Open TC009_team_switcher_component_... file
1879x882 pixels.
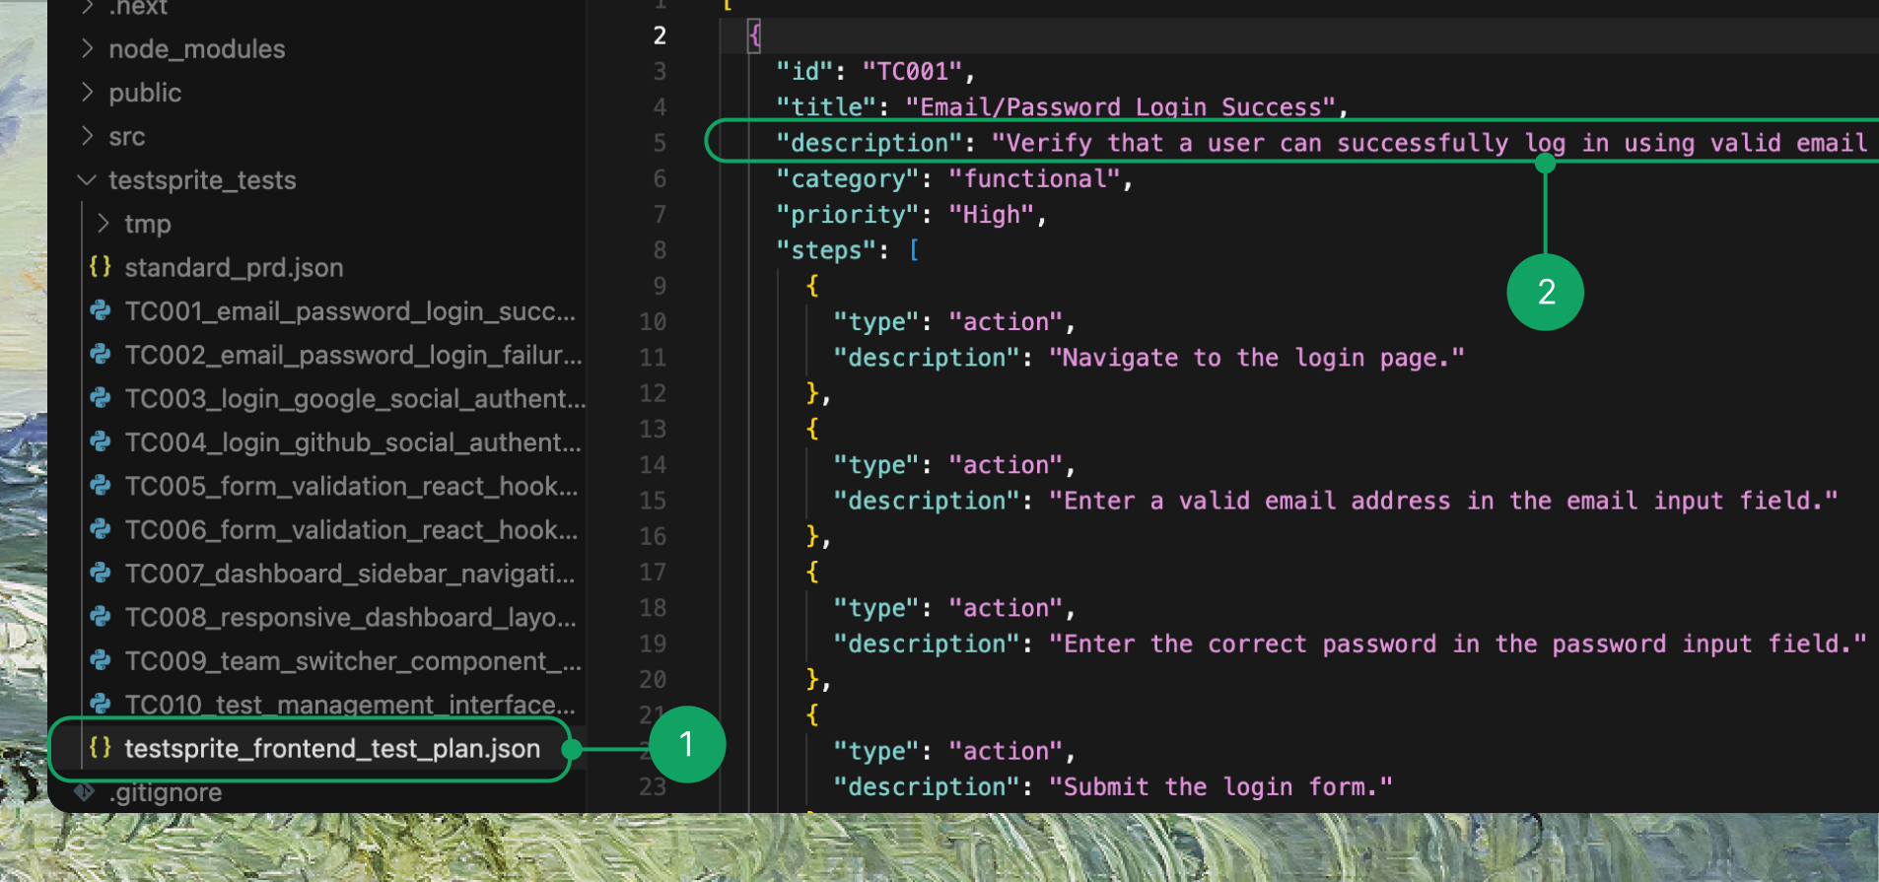(x=353, y=660)
